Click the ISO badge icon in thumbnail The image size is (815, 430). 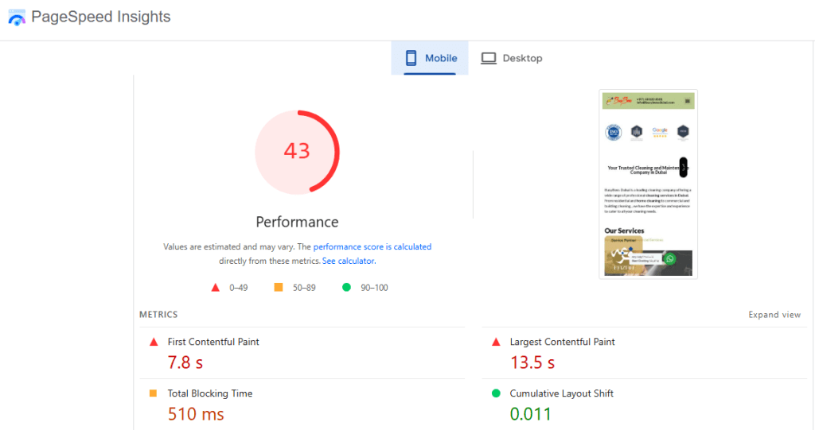tap(614, 132)
